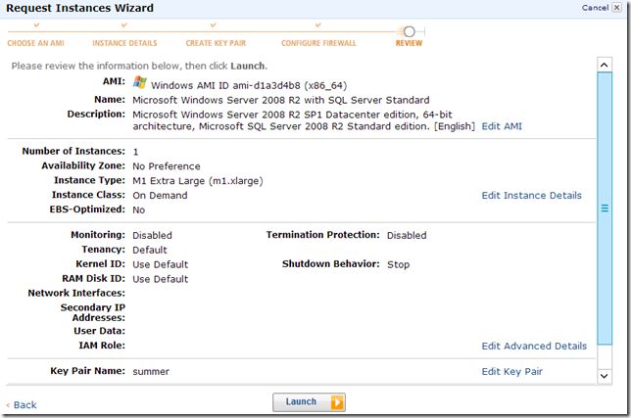Jump to the Choose an AMI step
This screenshot has width=631, height=418.
[36, 43]
